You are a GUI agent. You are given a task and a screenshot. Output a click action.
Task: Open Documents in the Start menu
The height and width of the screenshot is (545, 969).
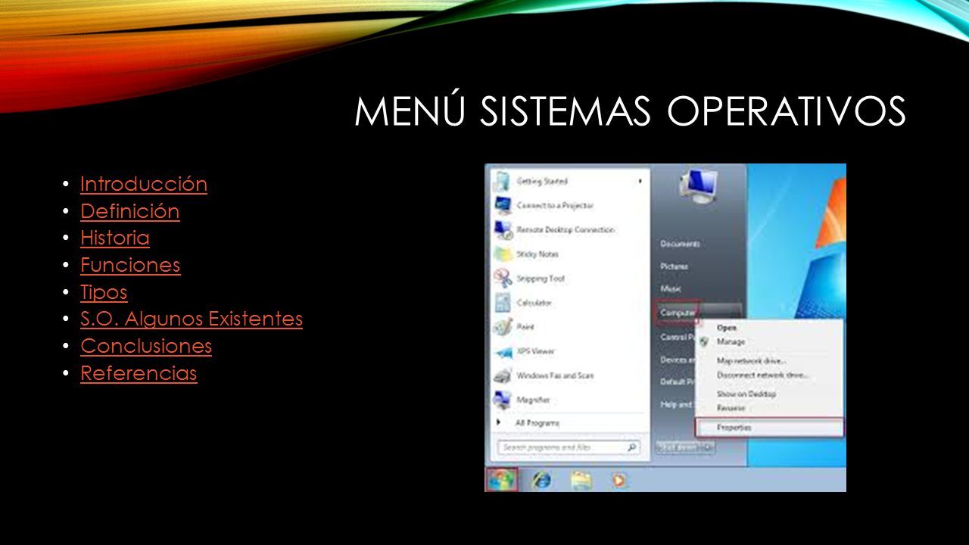click(680, 244)
